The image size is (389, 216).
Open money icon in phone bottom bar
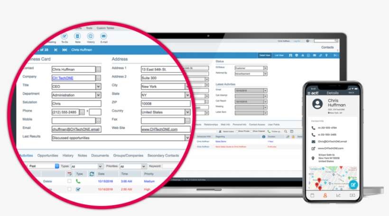tap(352, 196)
